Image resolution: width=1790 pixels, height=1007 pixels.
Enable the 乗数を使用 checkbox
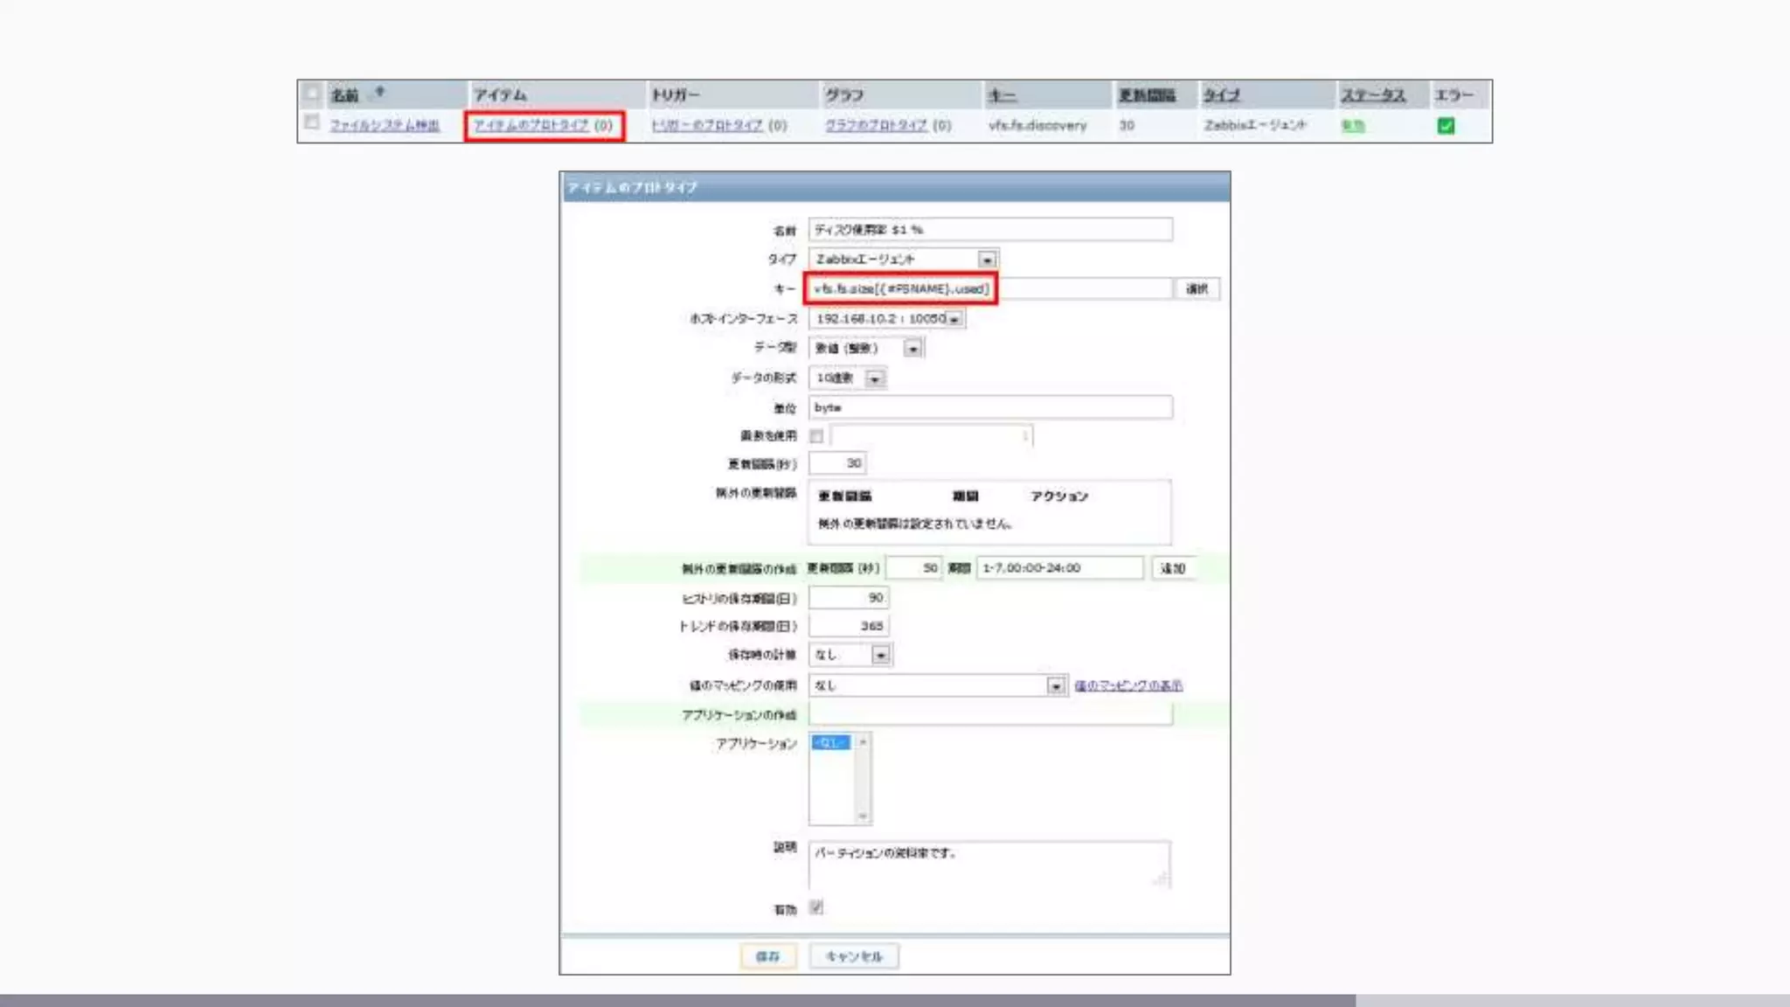click(816, 435)
